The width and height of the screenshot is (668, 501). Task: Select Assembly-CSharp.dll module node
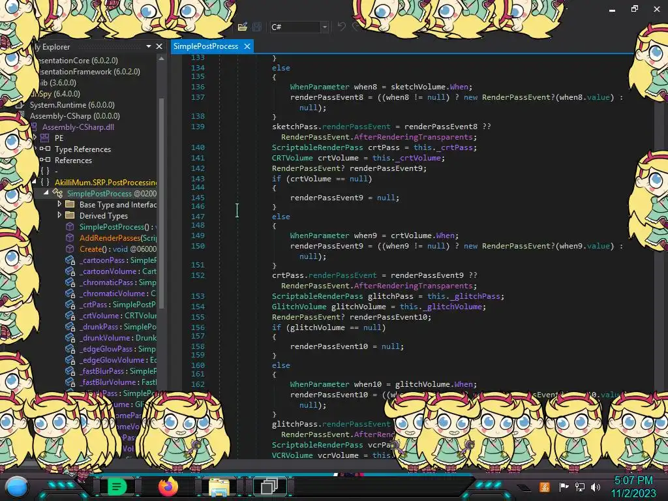(x=78, y=127)
